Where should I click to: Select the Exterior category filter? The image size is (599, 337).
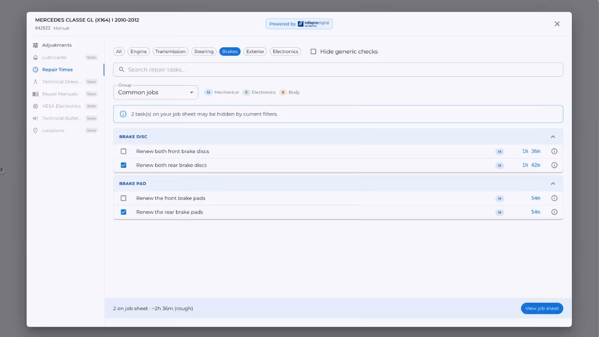click(255, 51)
